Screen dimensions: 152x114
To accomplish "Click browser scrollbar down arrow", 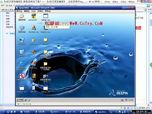I will tap(151, 102).
